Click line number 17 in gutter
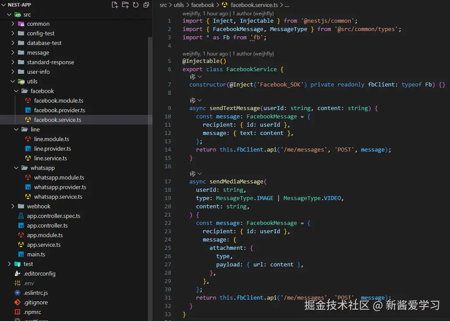Image resolution: width=450 pixels, height=321 pixels. [168, 181]
